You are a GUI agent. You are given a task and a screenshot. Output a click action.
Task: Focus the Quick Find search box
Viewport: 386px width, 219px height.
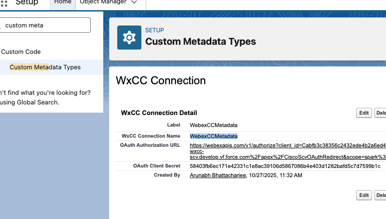[x=45, y=25]
